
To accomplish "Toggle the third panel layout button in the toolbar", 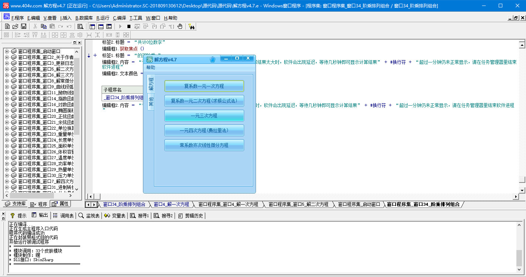I will point(109,26).
